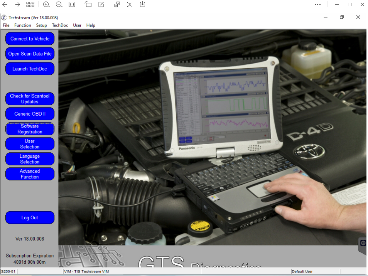This screenshot has height=276, width=368.
Task: Open the File menu
Action: coord(6,25)
